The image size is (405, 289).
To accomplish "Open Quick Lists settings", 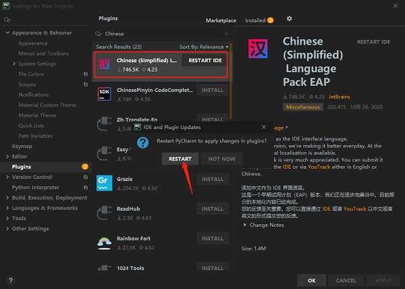I will click(x=31, y=126).
